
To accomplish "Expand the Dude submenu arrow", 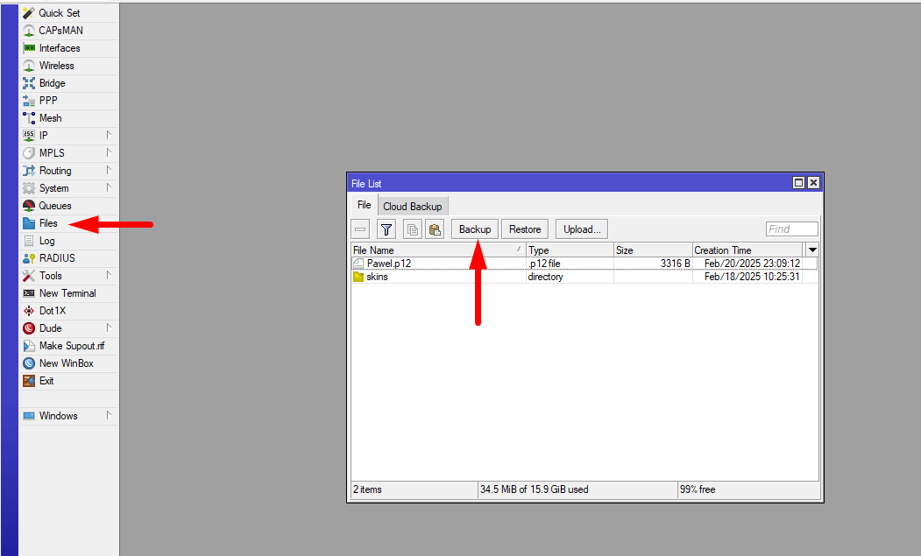I will click(109, 327).
